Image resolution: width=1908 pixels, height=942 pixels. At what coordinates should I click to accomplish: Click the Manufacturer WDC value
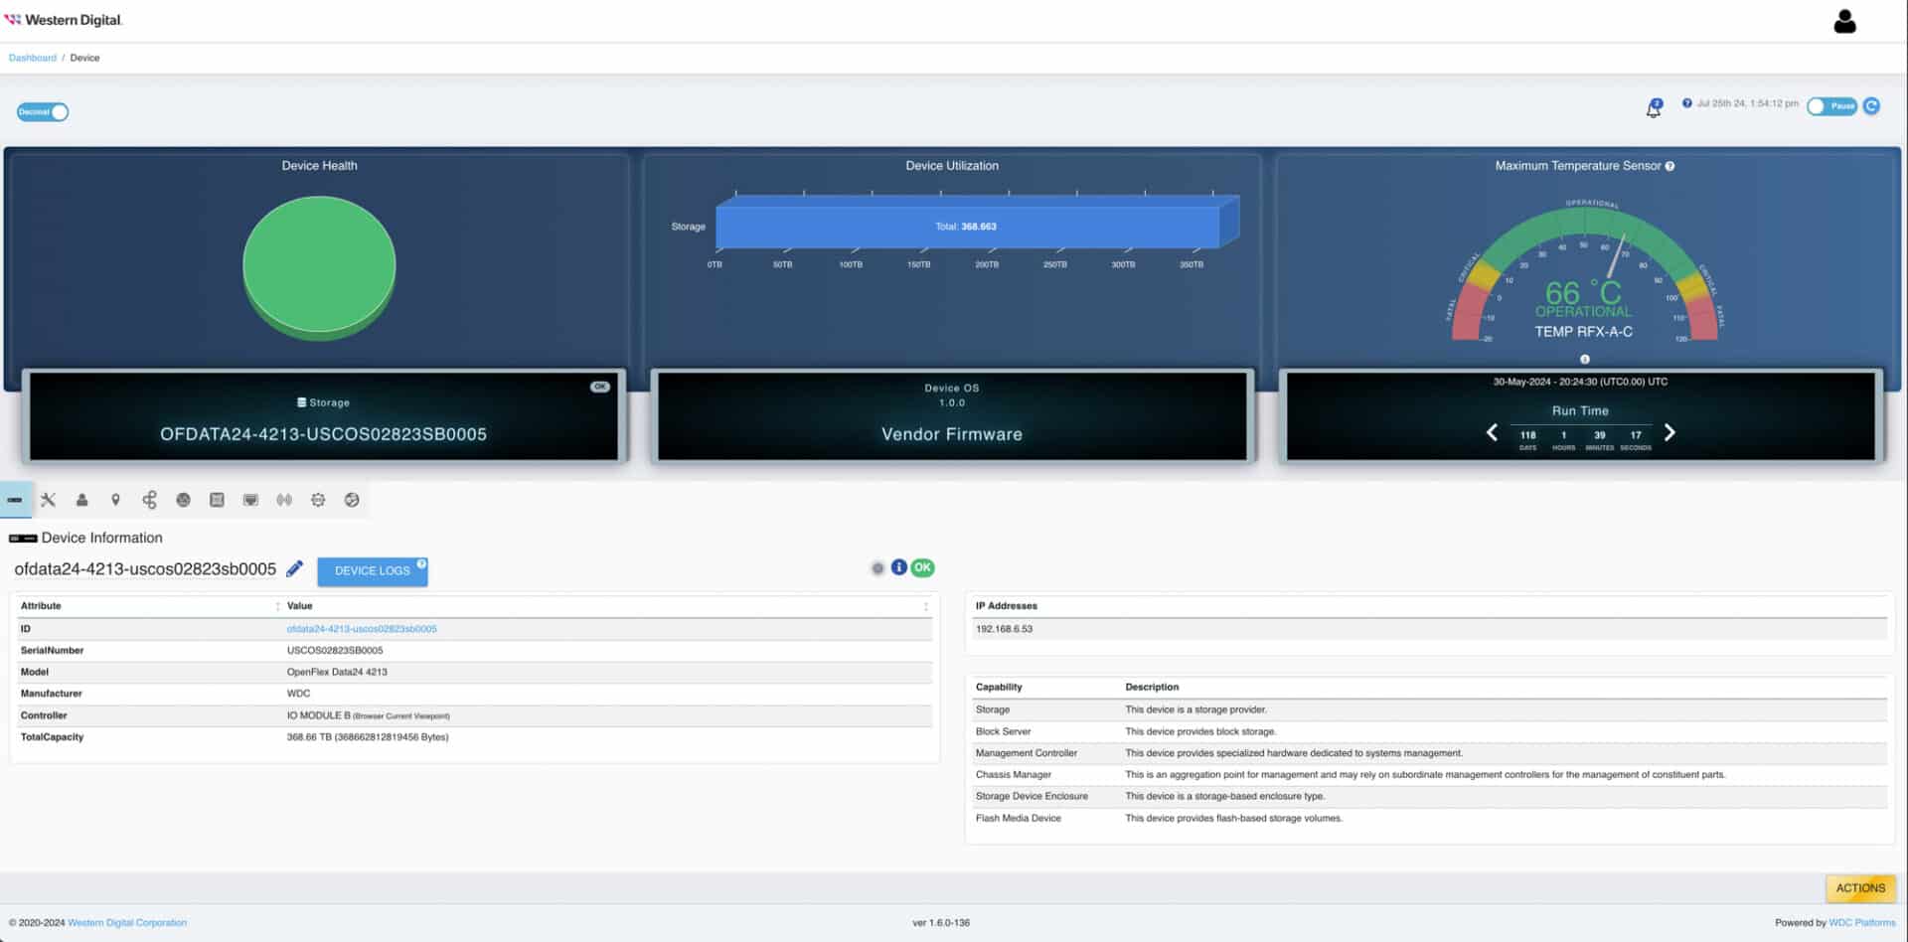click(x=298, y=694)
